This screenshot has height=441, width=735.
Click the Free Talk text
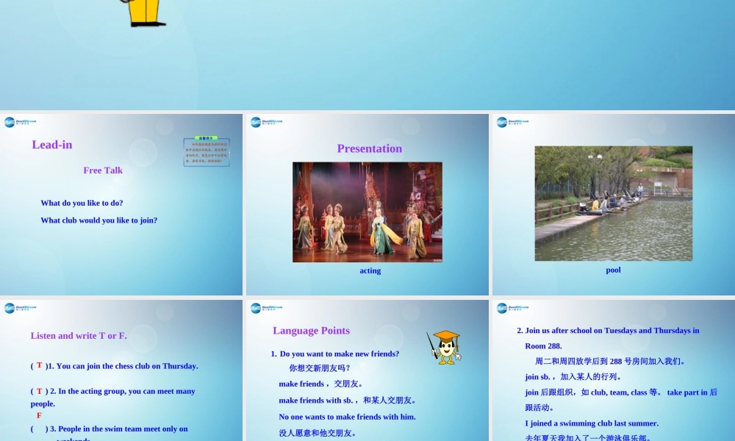(x=102, y=170)
